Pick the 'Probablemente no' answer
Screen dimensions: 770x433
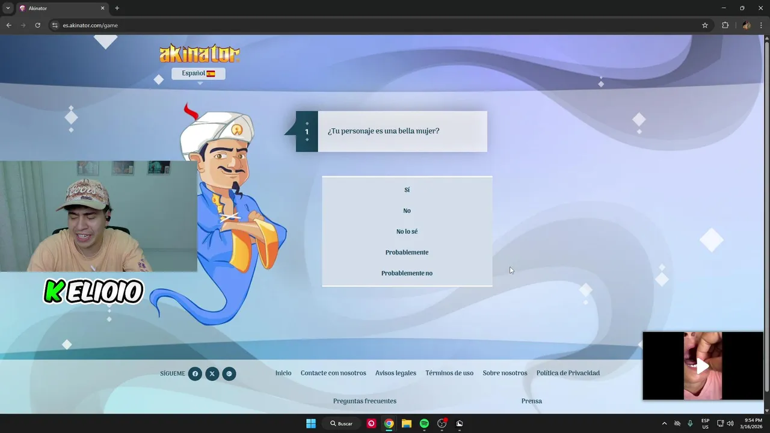[x=407, y=273]
